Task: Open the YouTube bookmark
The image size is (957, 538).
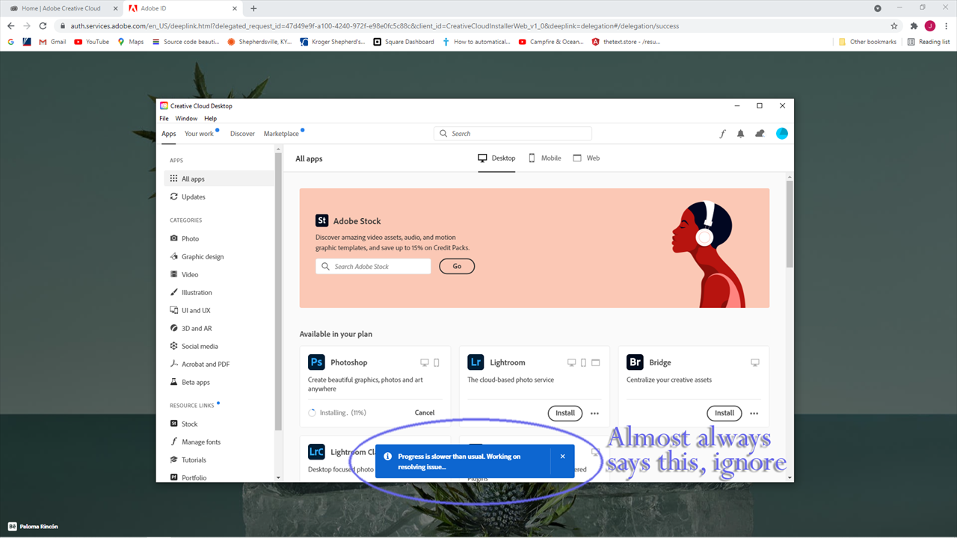Action: point(92,42)
